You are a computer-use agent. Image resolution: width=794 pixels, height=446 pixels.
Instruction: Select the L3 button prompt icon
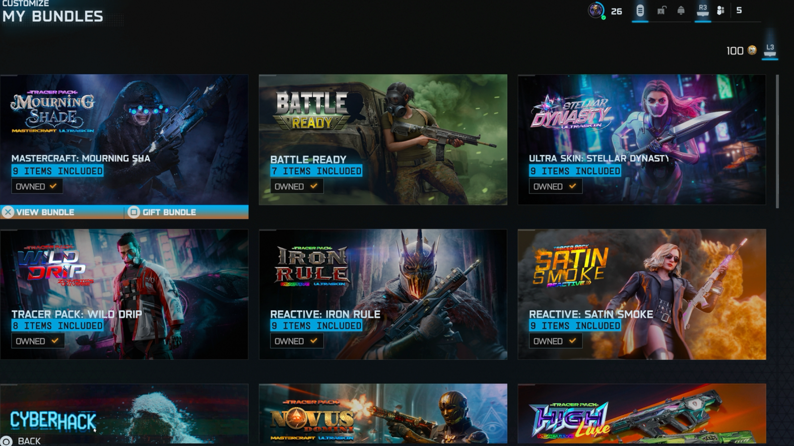(x=770, y=50)
